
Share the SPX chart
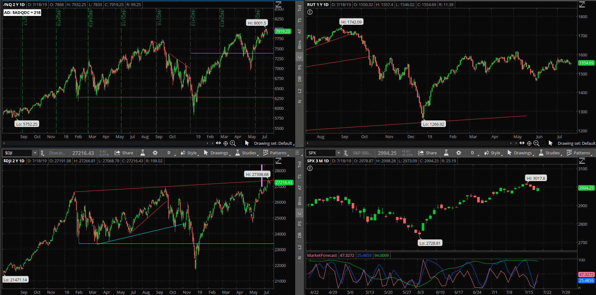(x=427, y=153)
